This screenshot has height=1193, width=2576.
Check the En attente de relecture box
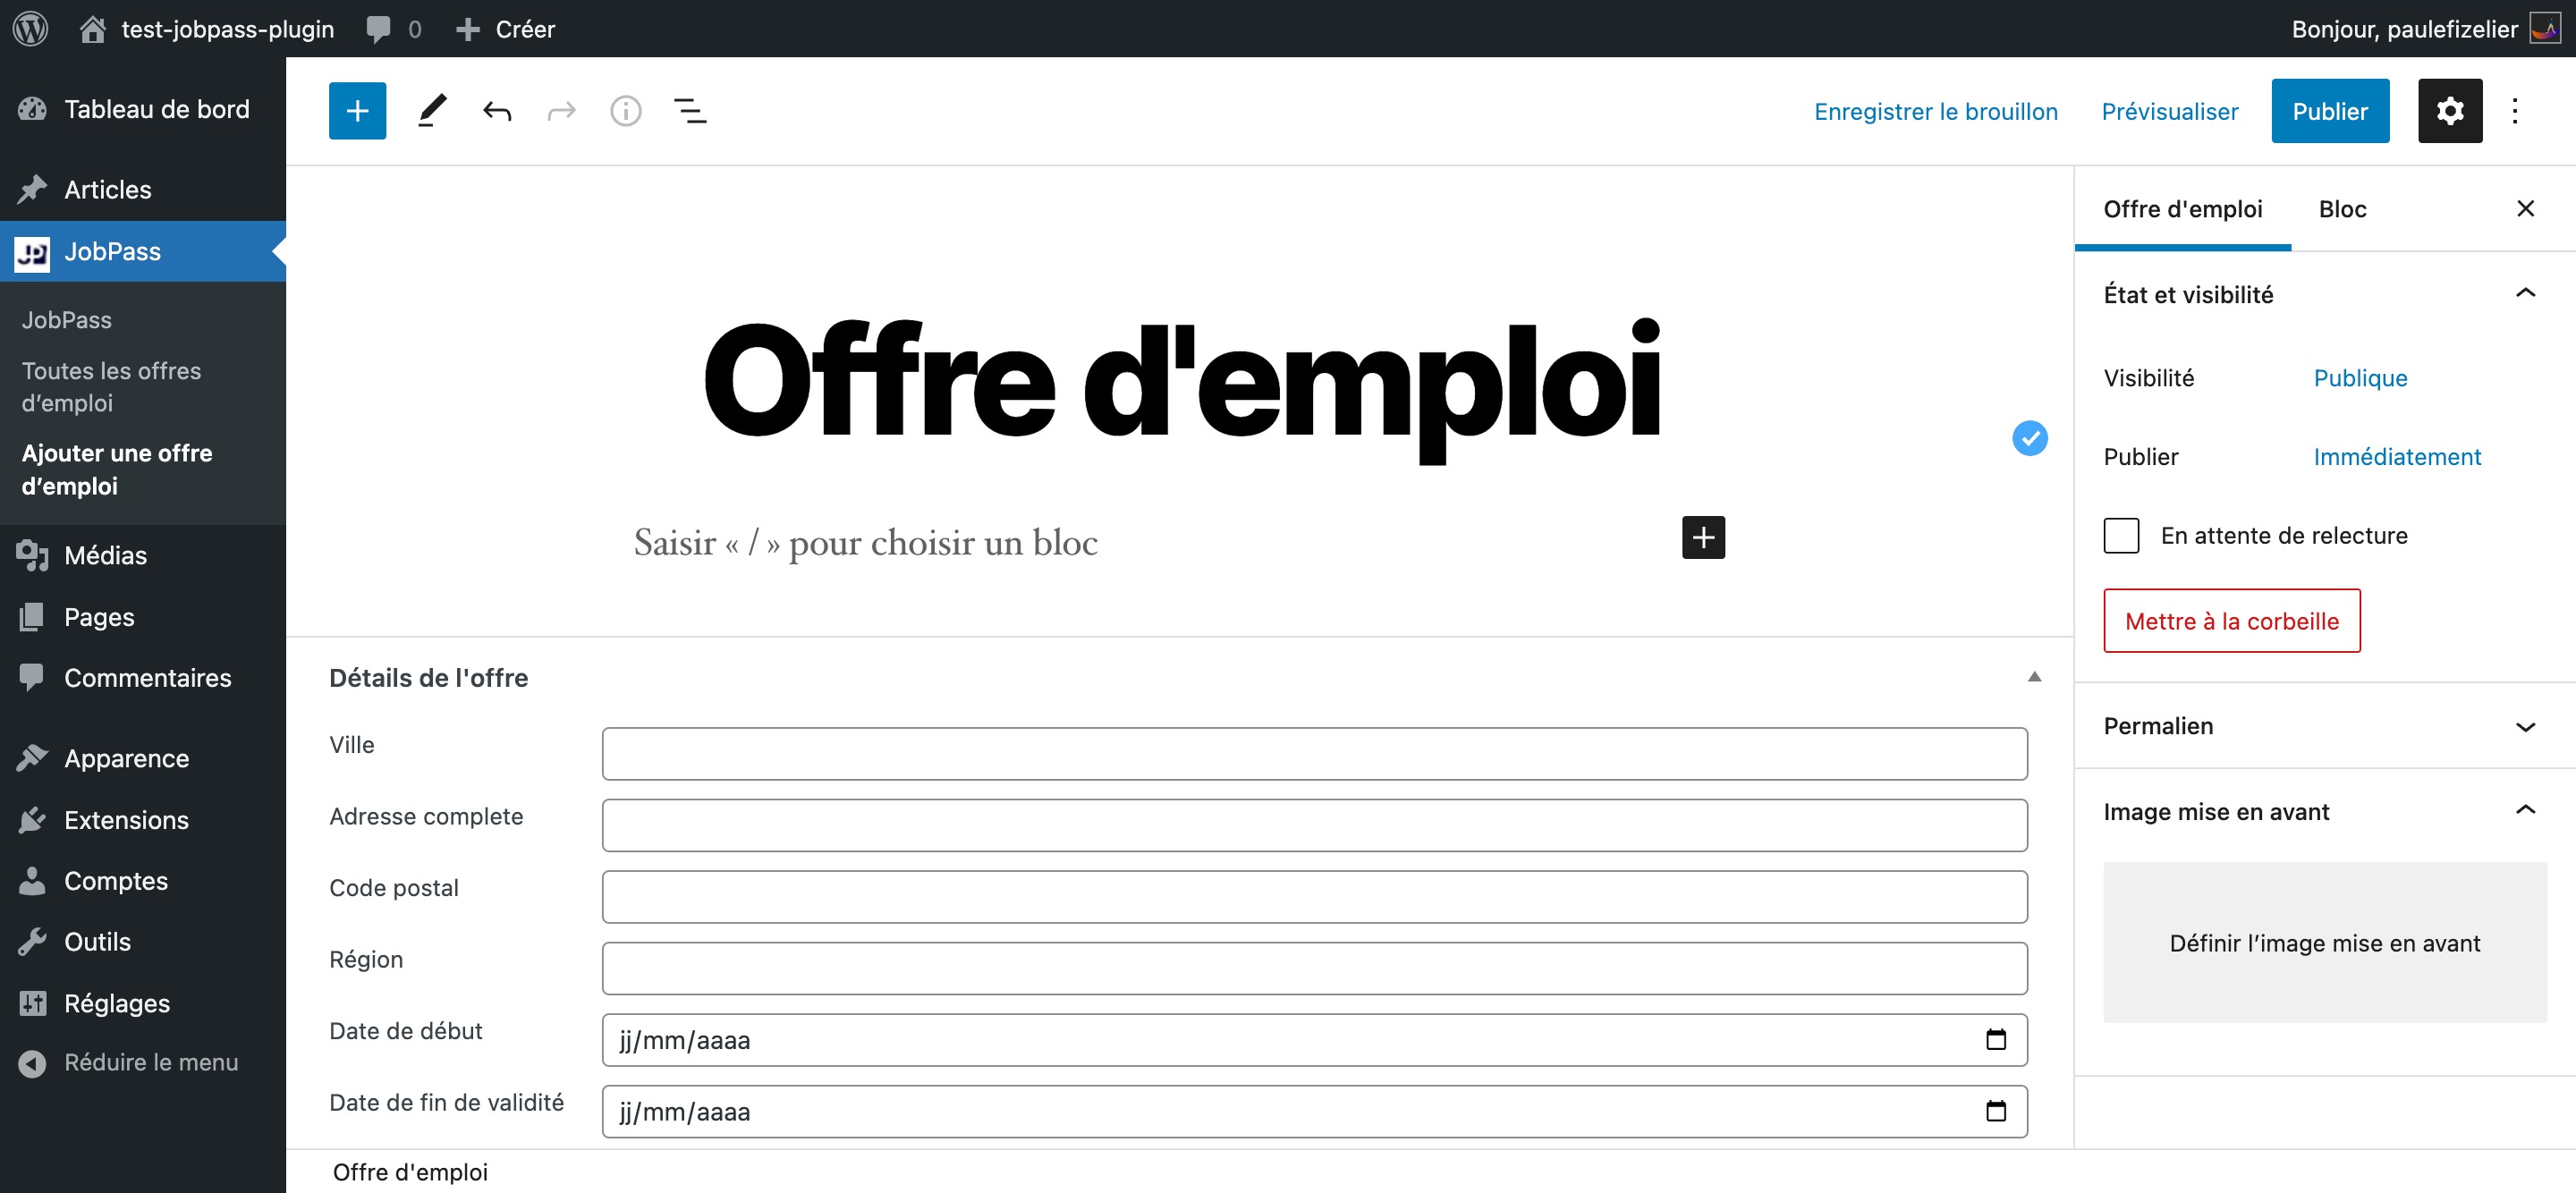click(x=2121, y=536)
